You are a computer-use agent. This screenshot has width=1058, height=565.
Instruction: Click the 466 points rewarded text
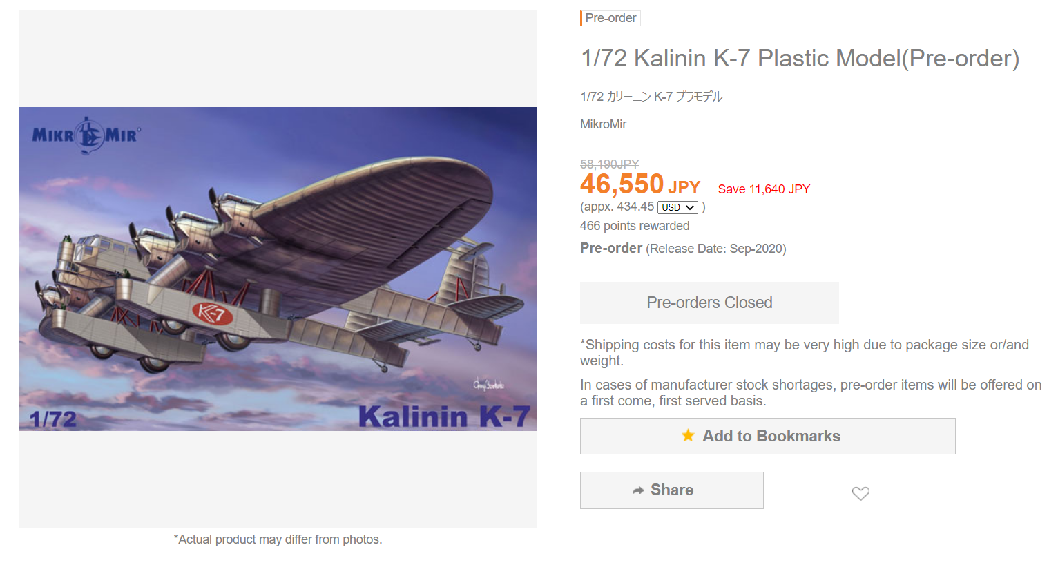634,226
